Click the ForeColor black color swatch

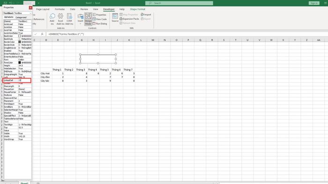20,63
